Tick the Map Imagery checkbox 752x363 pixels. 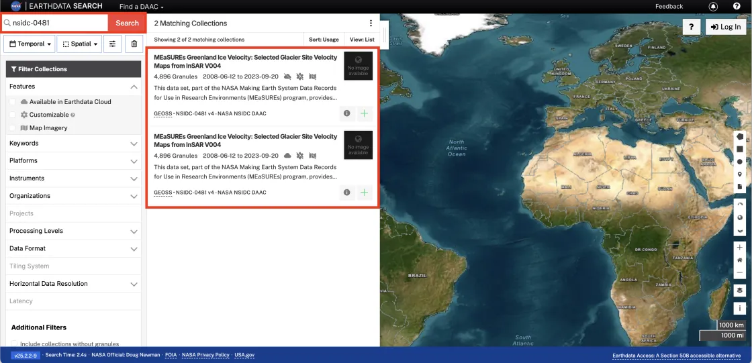[x=12, y=128]
